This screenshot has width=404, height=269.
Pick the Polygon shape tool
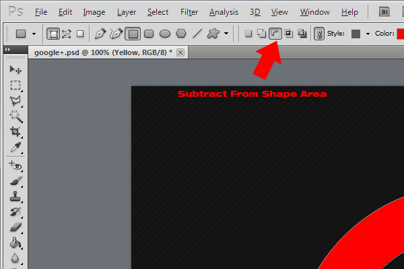click(x=181, y=34)
